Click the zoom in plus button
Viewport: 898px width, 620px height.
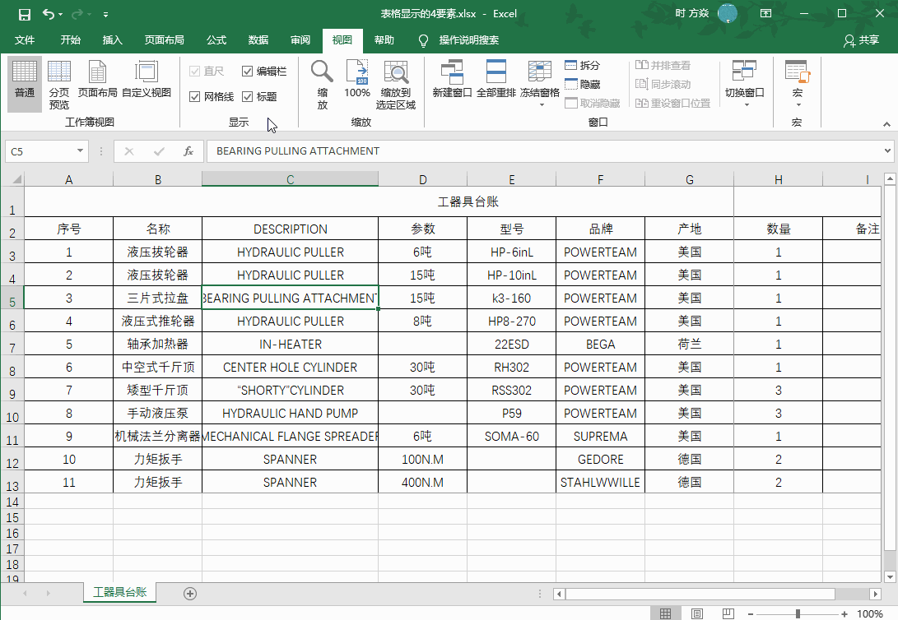844,613
